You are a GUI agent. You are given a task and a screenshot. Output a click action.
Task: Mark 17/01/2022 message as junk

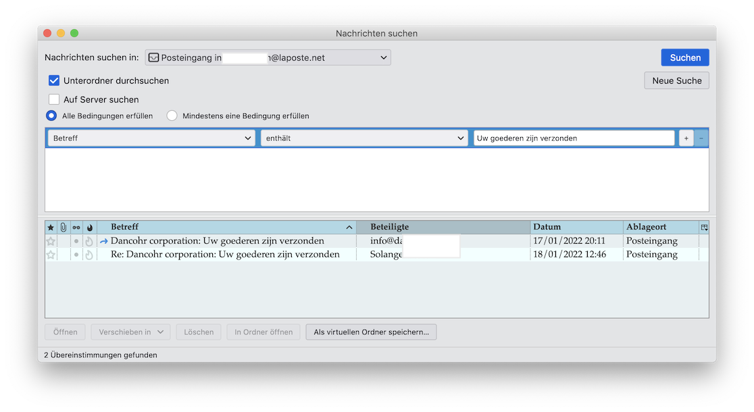[x=89, y=241]
